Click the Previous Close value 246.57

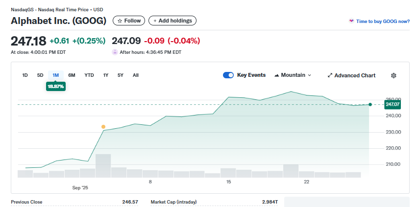pos(130,202)
